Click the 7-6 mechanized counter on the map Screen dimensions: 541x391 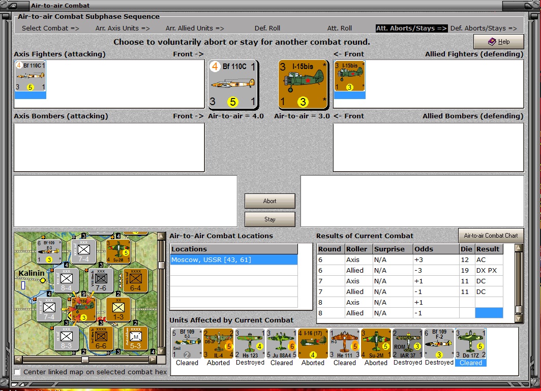101,280
